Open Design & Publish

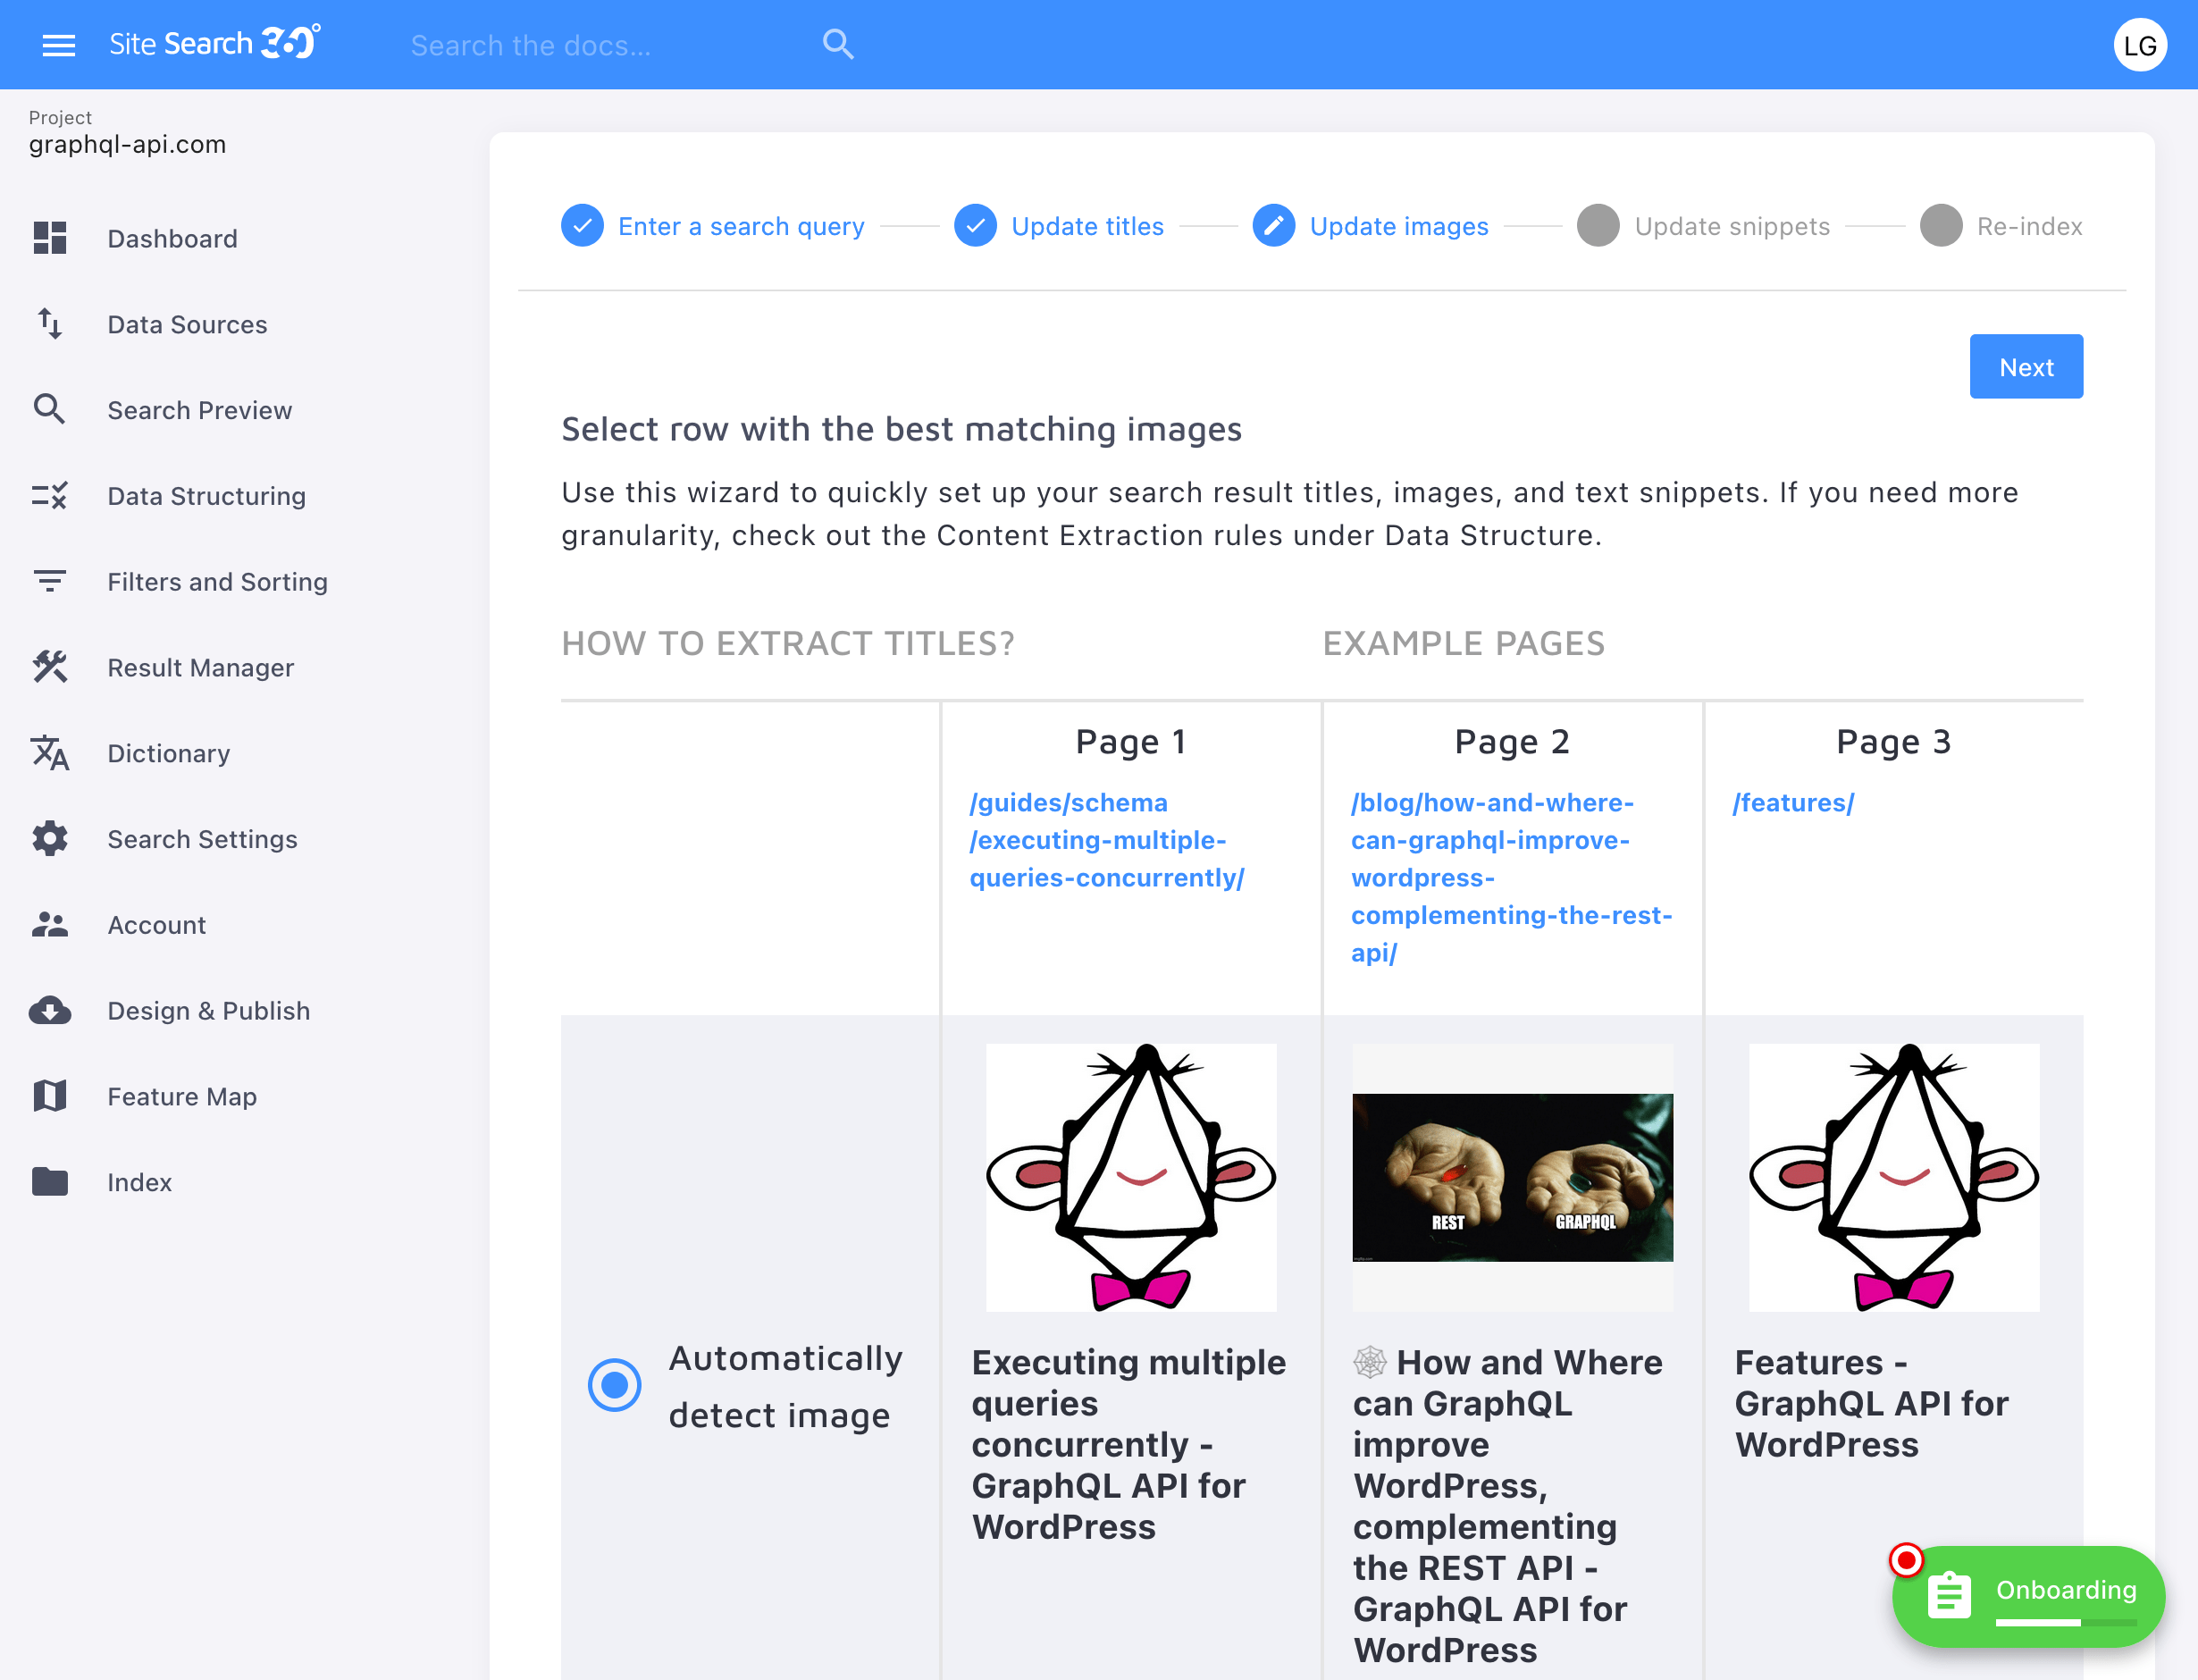click(208, 1010)
